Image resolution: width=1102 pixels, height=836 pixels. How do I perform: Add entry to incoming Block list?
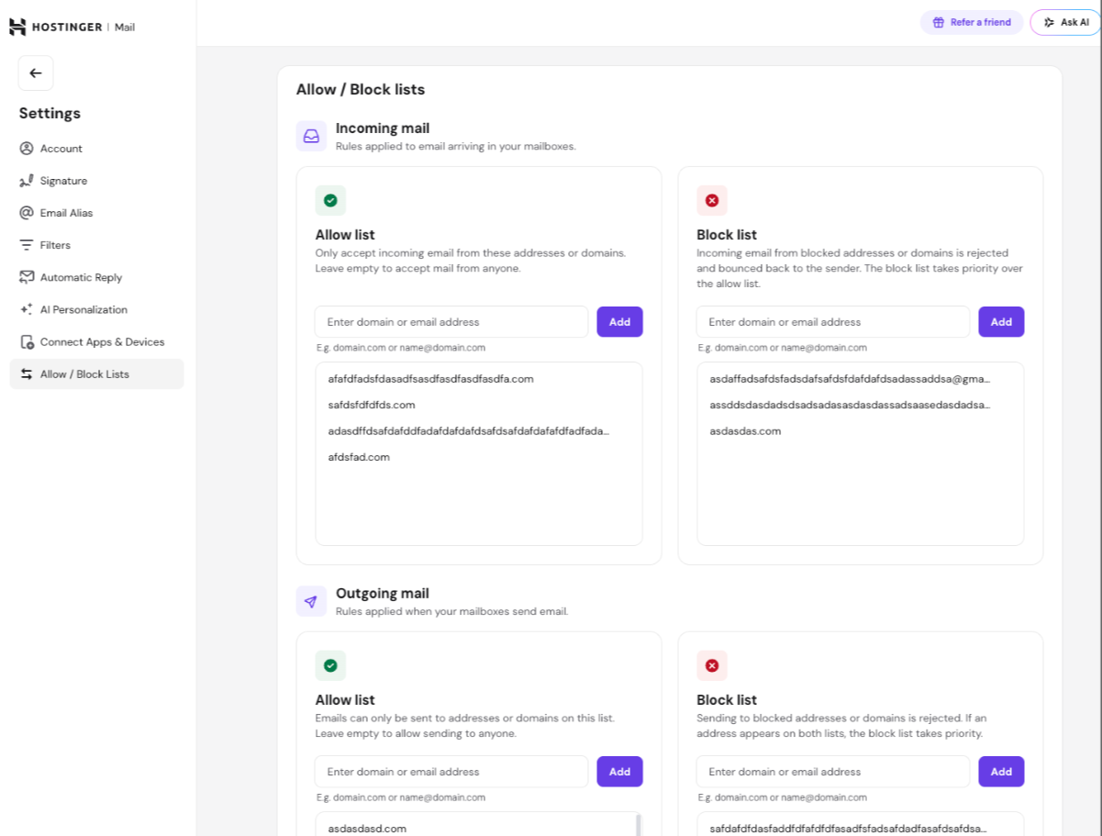[x=1001, y=322]
